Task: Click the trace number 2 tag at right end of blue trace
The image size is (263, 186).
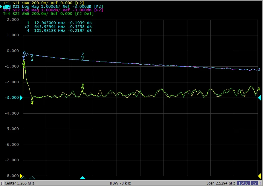Action: point(259,69)
